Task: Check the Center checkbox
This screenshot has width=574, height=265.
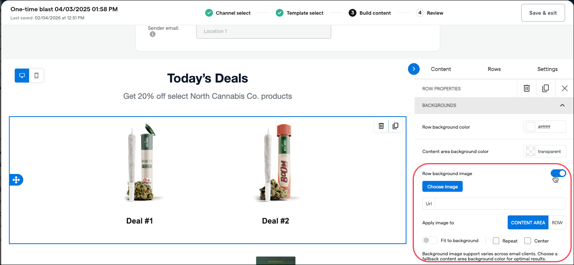Action: coord(527,241)
